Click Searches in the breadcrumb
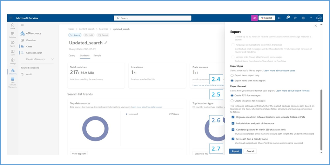 click(104, 29)
